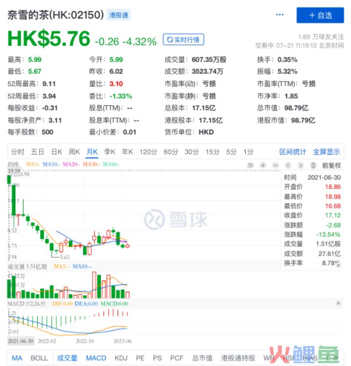This screenshot has width=351, height=366.
Task: Click the HK$5.76 current price
Action: tap(49, 39)
